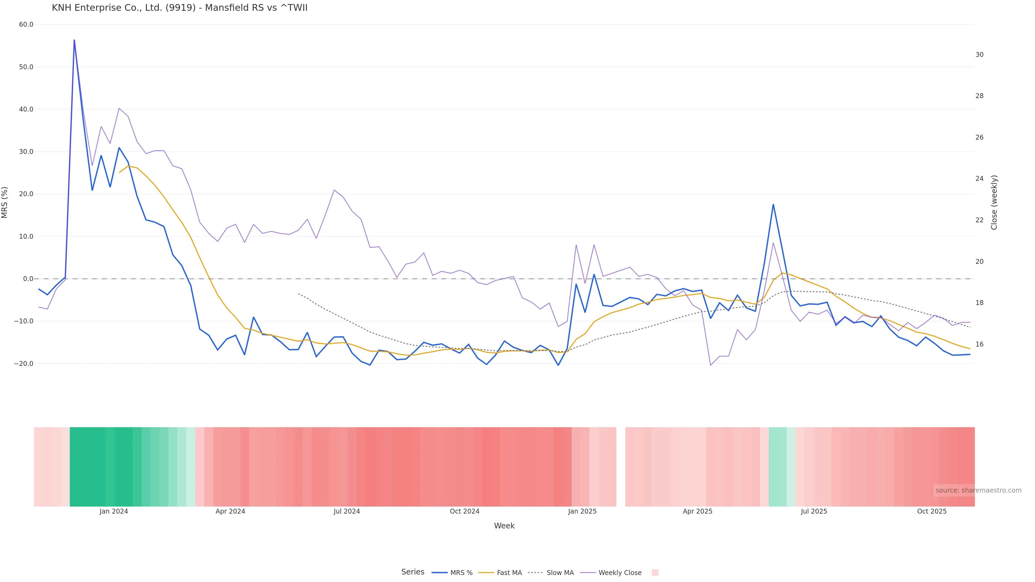Click the orange Fast MA legend line icon

click(486, 573)
